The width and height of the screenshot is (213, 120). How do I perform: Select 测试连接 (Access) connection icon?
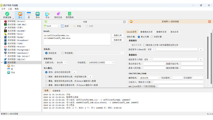(x=5, y=21)
